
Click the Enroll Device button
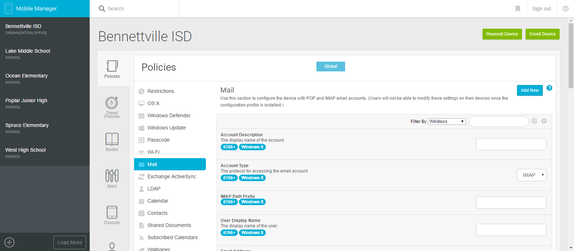coord(542,34)
